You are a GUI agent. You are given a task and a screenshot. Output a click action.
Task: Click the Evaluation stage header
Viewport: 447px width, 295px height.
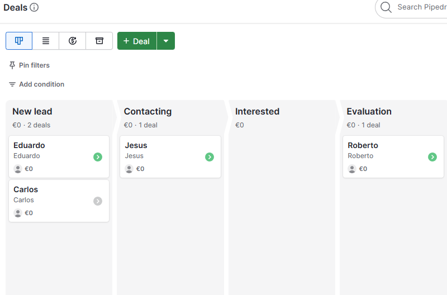tap(369, 111)
